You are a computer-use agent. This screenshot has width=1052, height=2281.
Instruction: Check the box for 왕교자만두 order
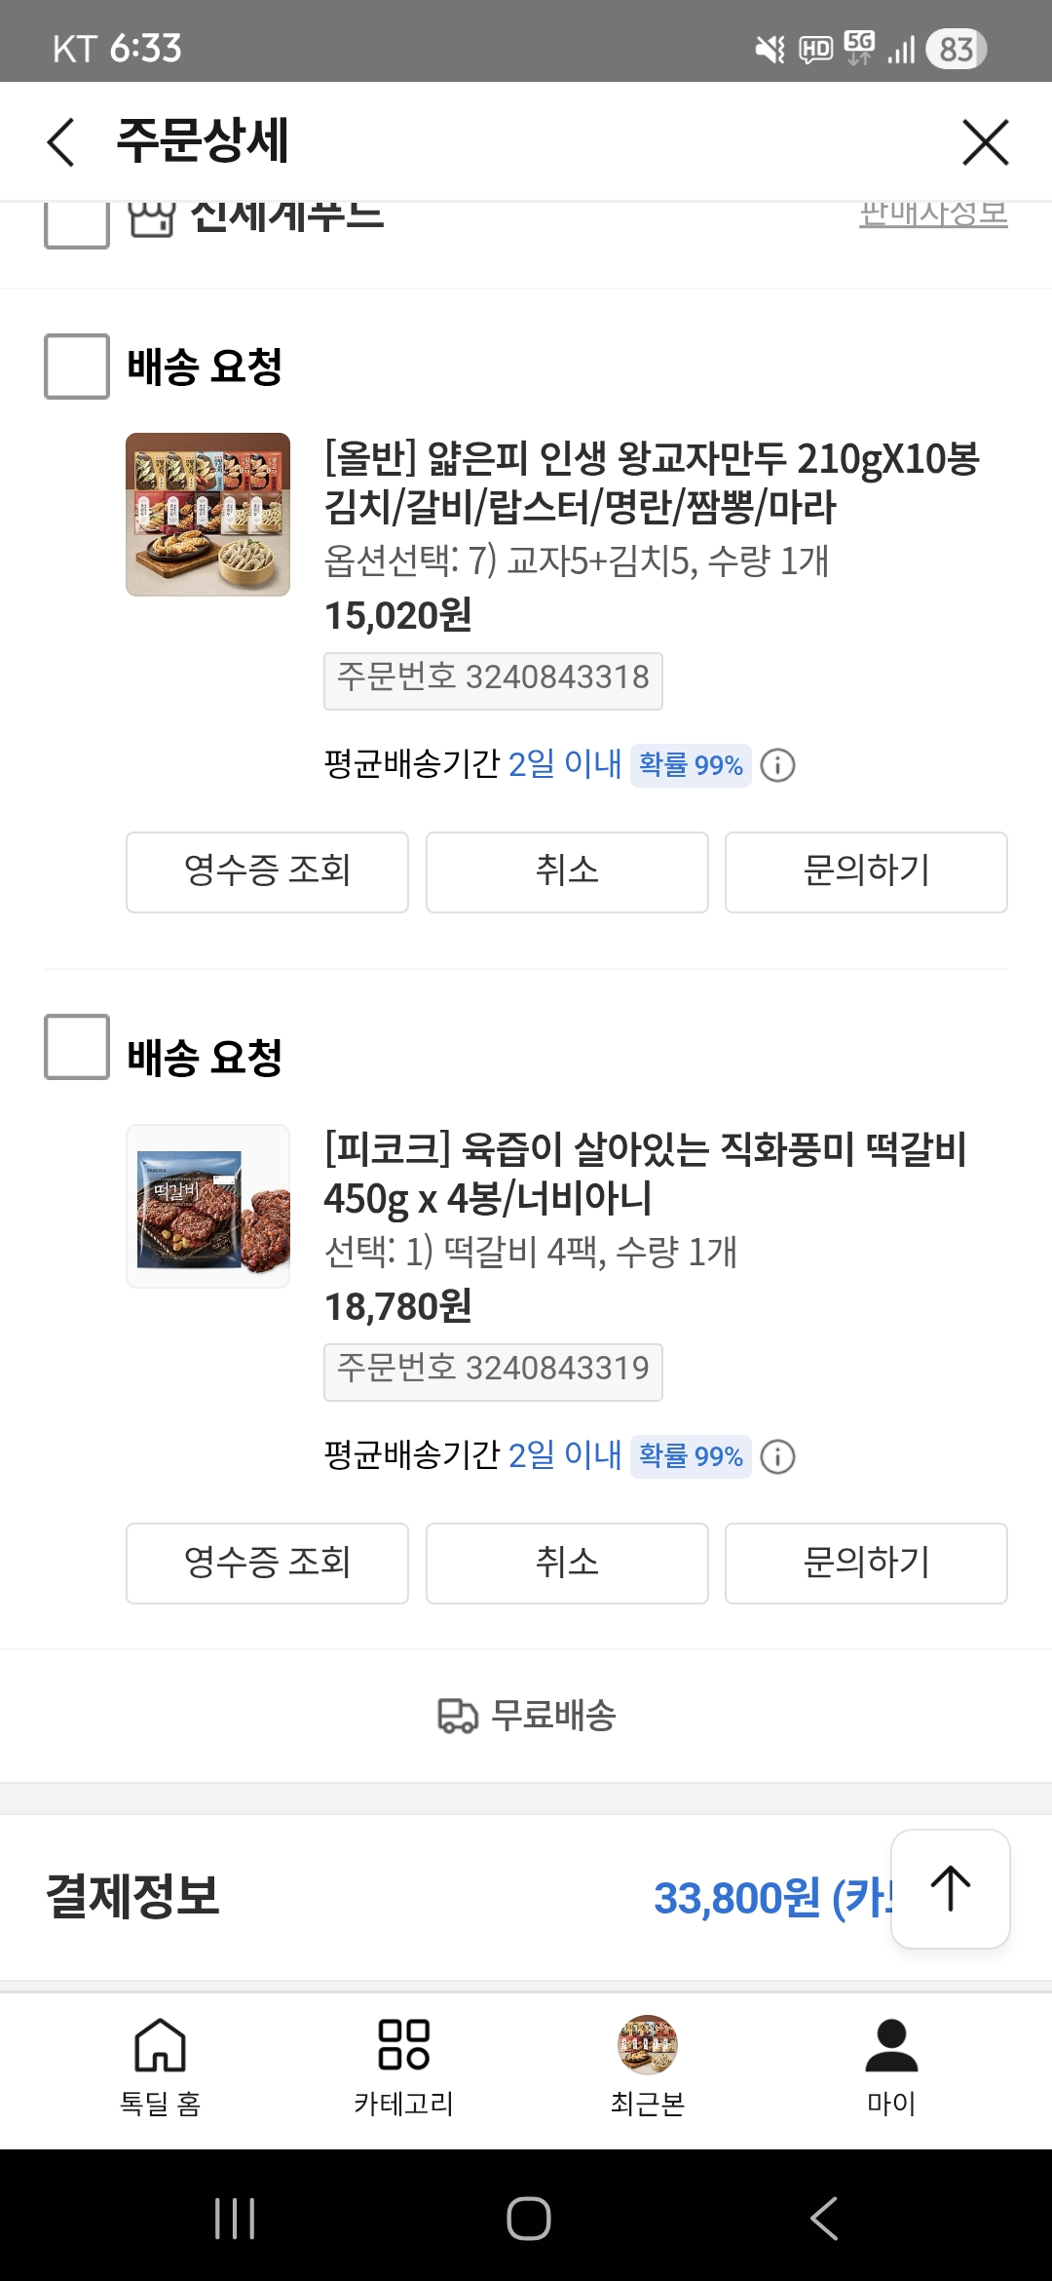[x=77, y=367]
